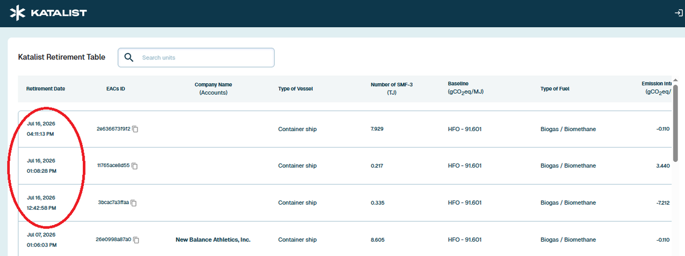Click emission intensity value -7.212
The width and height of the screenshot is (685, 256).
(663, 202)
